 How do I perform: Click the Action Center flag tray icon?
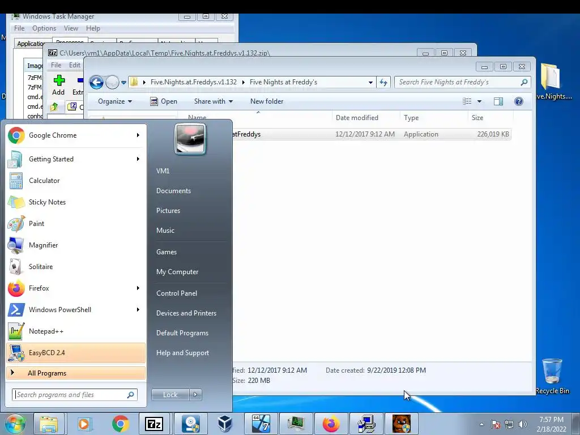496,424
